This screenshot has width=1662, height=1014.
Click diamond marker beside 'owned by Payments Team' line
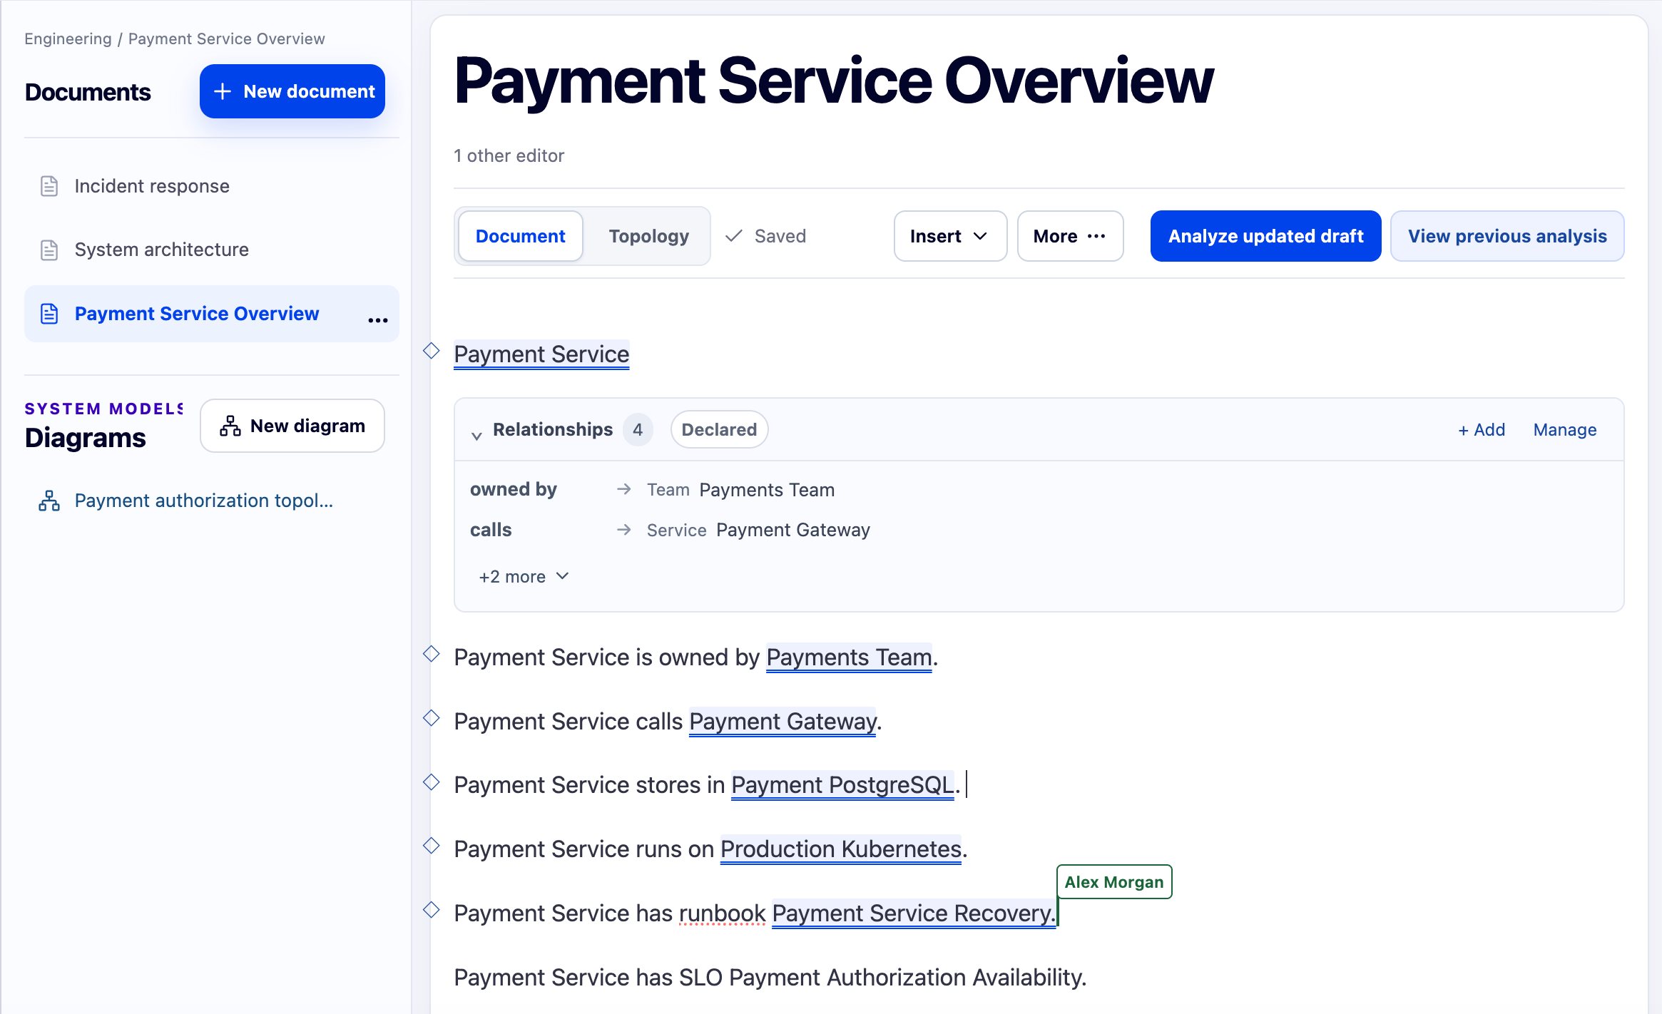(432, 654)
